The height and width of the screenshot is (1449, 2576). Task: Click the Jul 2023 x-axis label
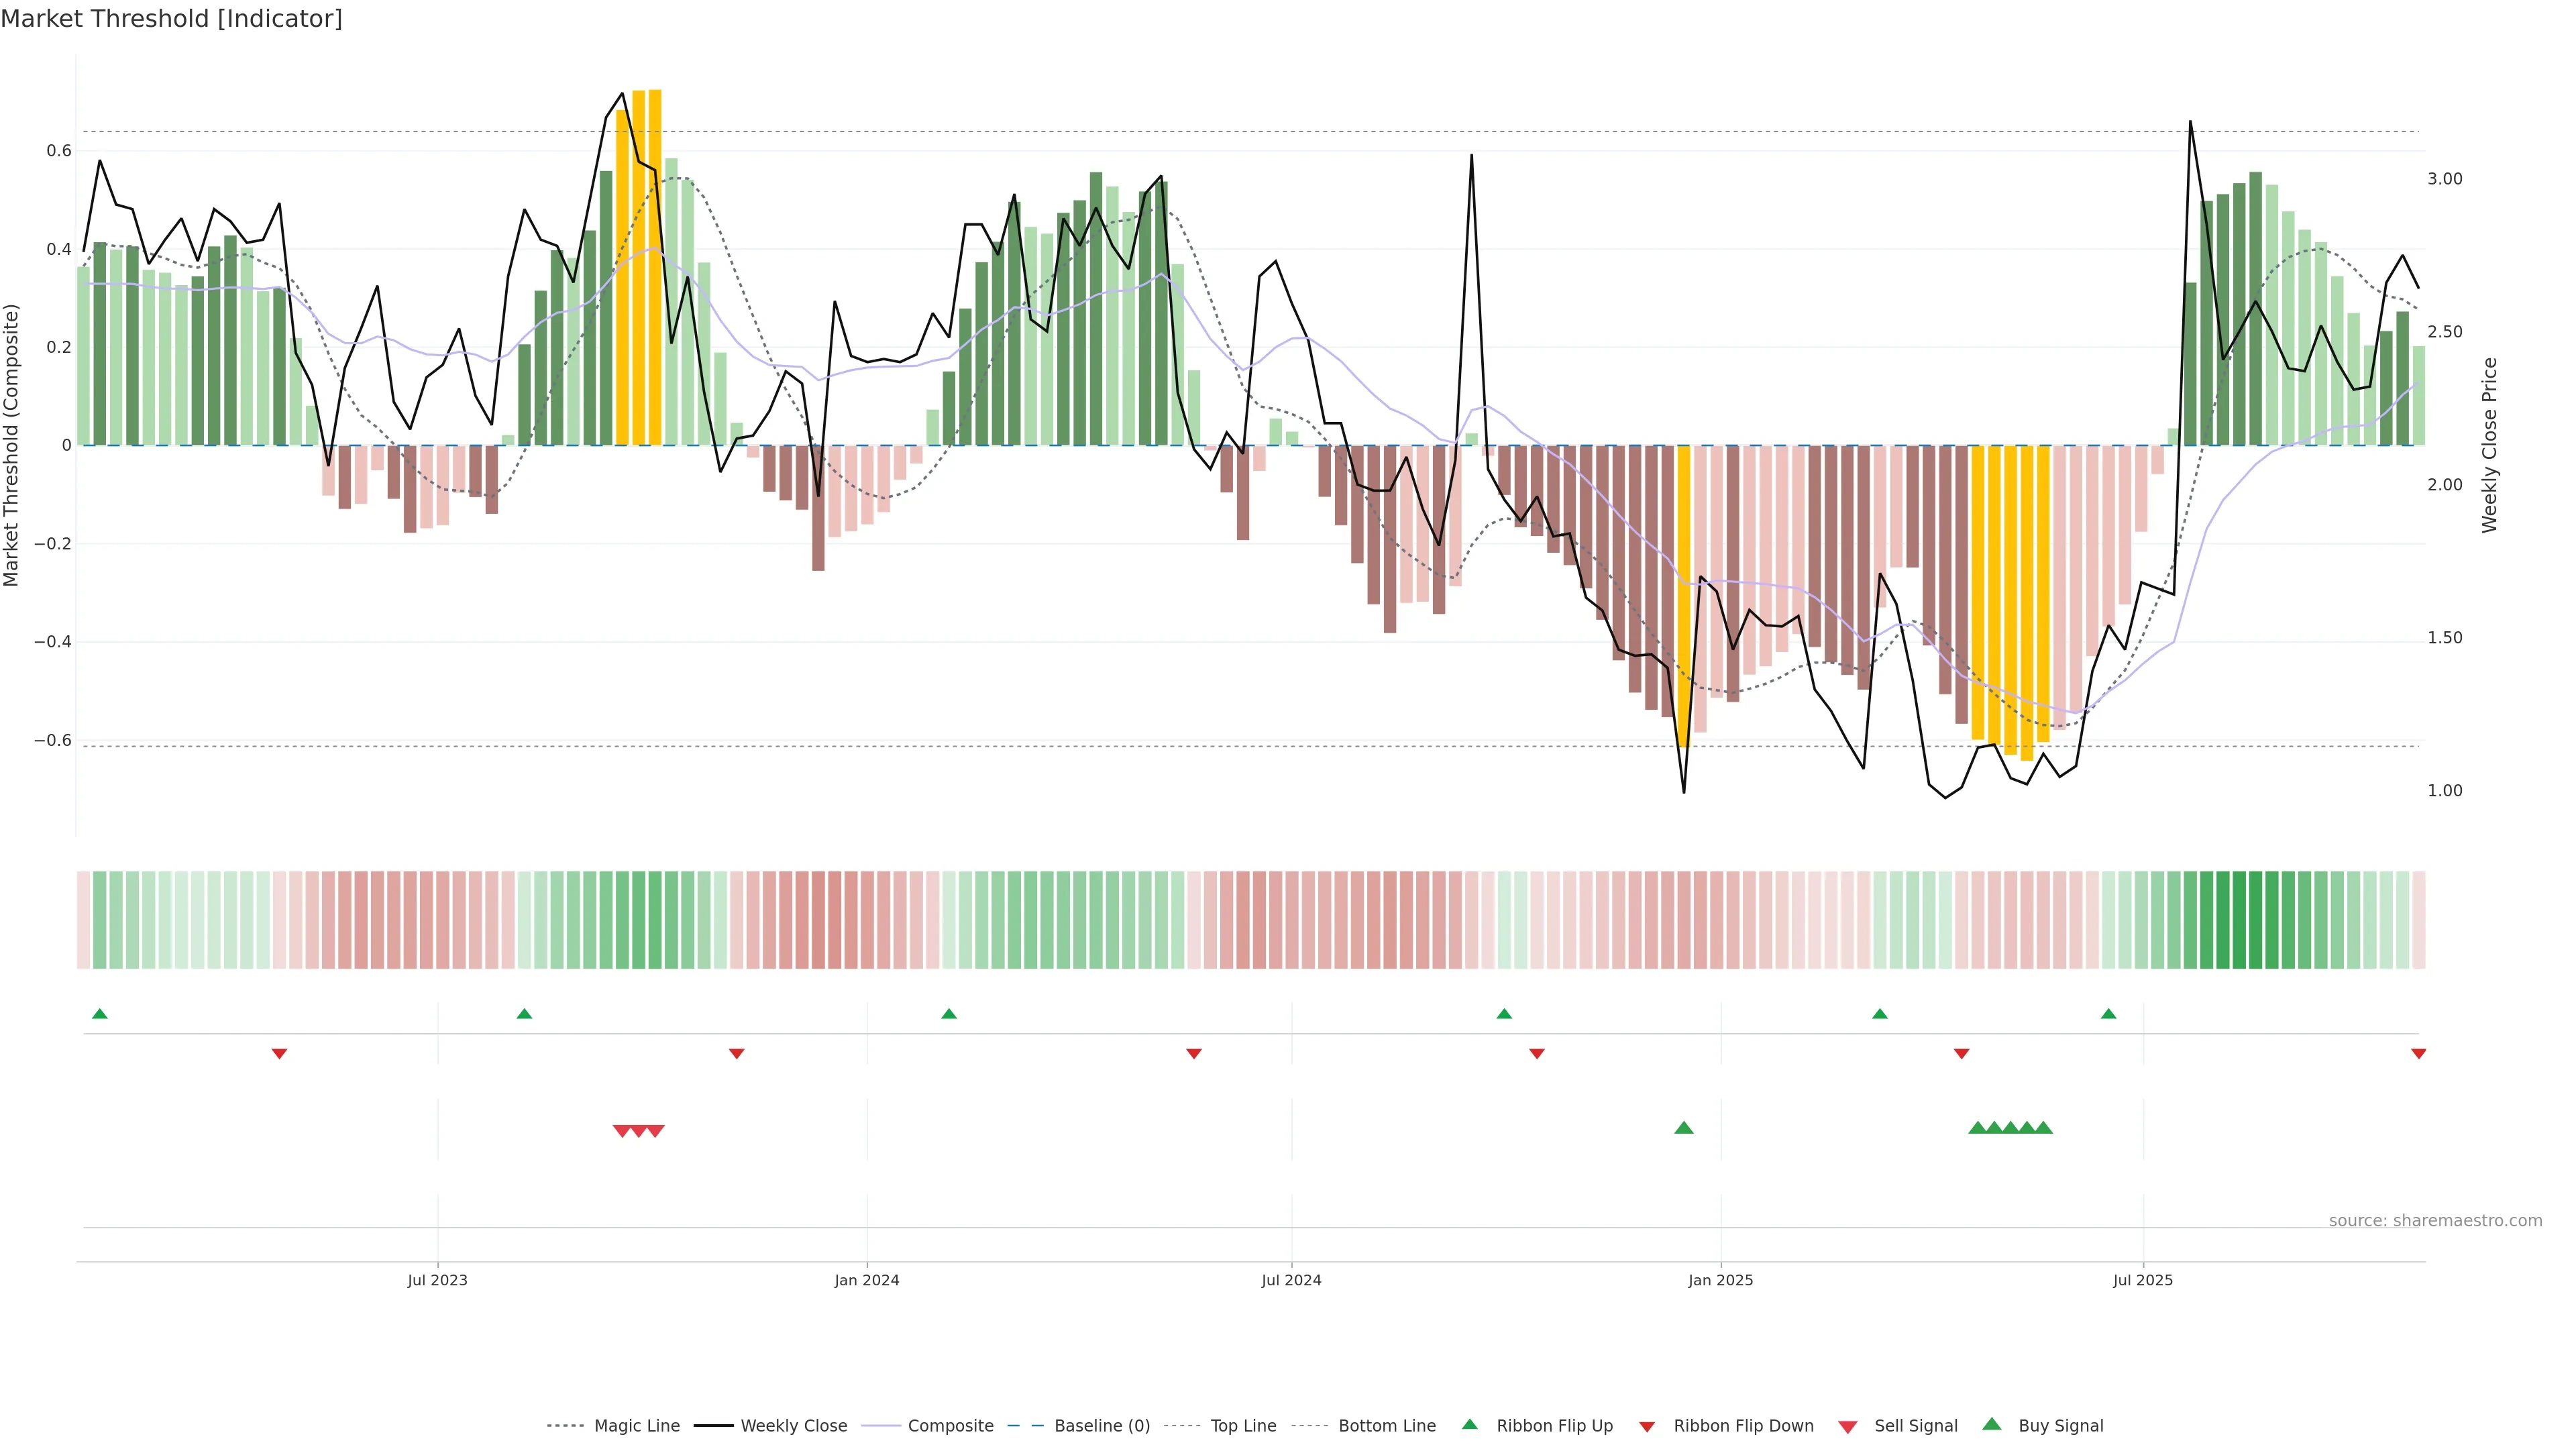click(437, 1280)
